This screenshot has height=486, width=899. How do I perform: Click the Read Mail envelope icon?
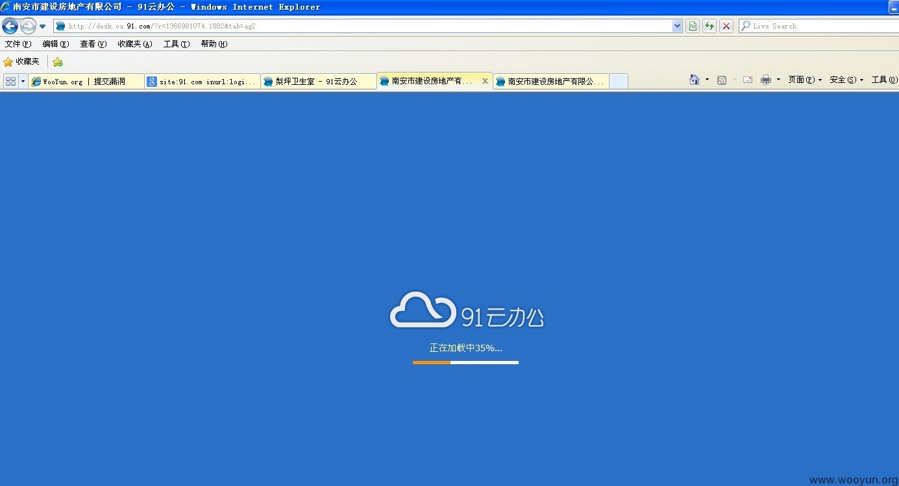coord(748,80)
